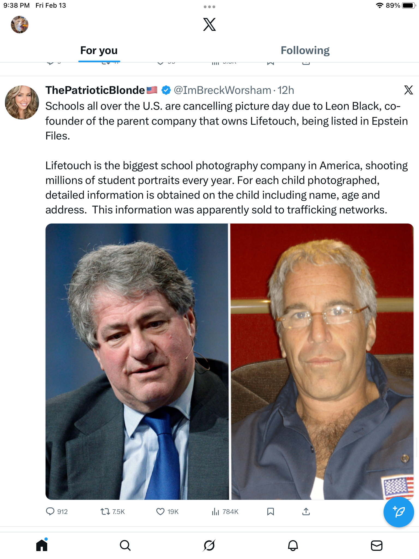Open Messages envelope icon
This screenshot has width=419, height=559.
click(377, 545)
